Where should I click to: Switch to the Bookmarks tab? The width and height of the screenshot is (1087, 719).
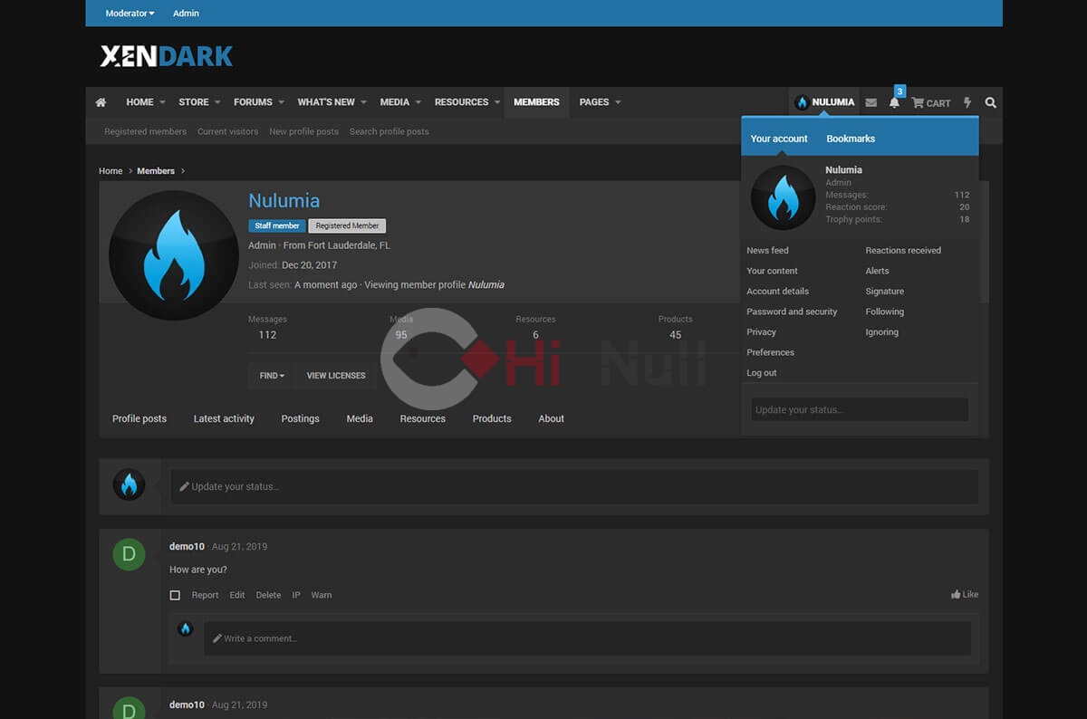pos(851,139)
